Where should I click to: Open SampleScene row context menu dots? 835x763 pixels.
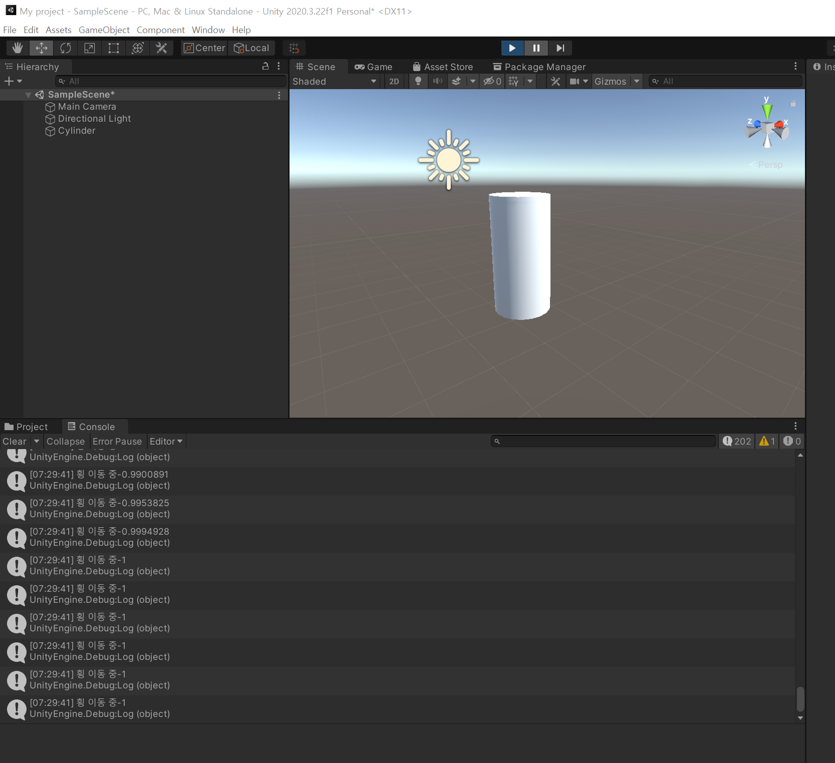[x=279, y=95]
